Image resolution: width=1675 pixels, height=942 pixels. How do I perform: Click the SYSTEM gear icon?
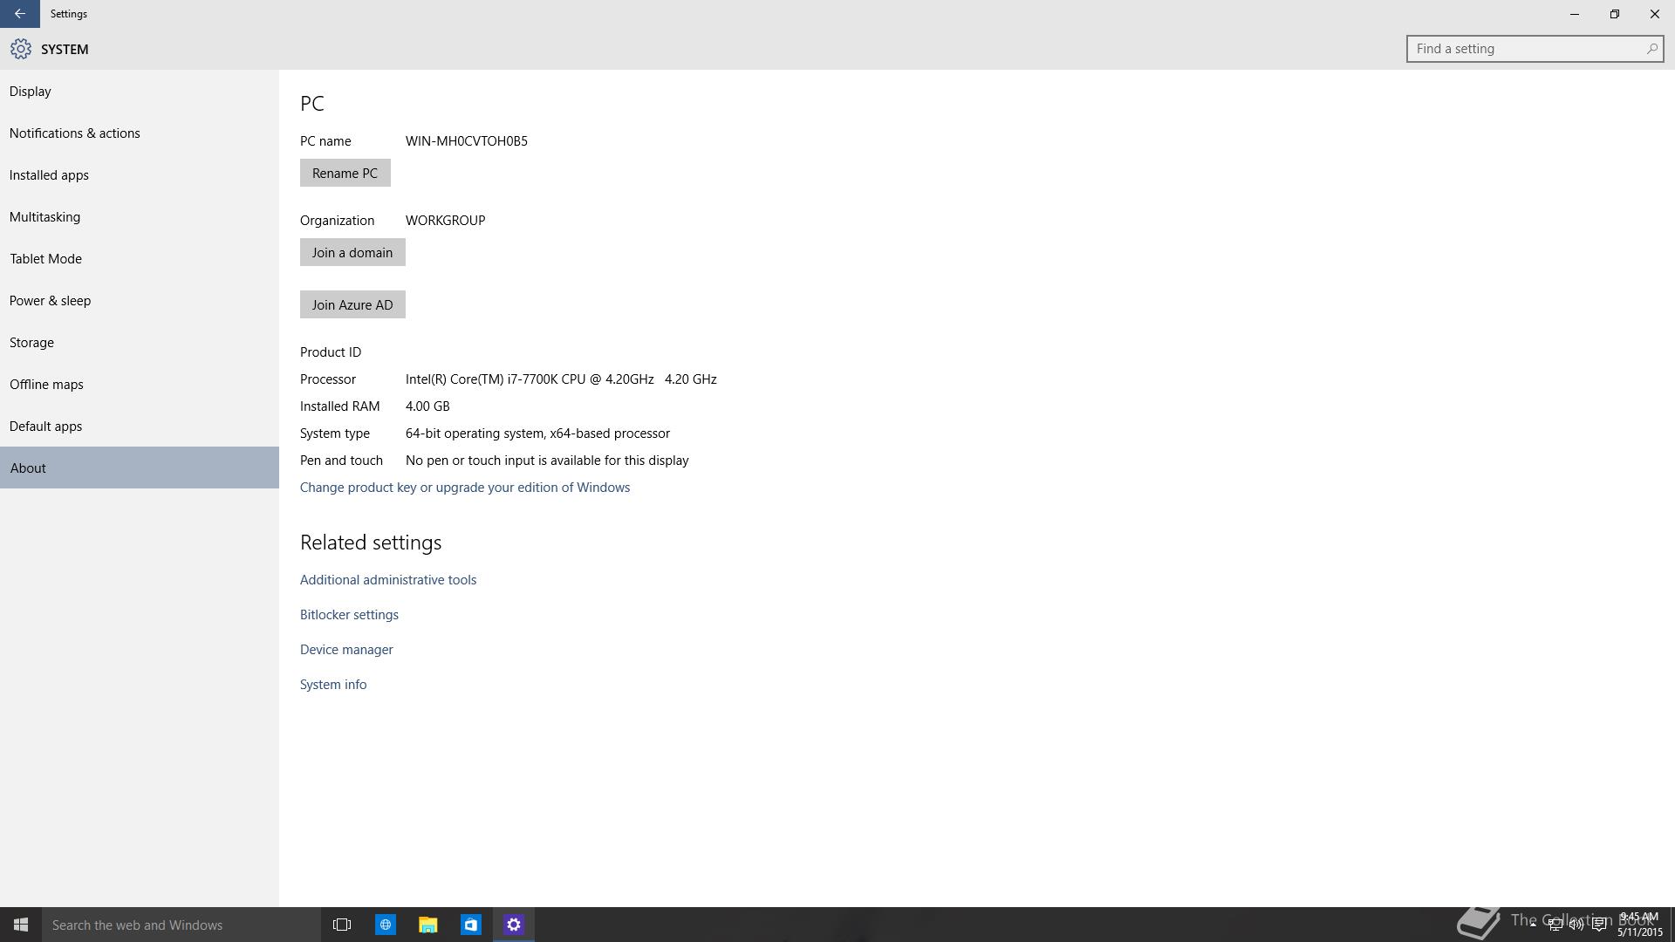21,49
